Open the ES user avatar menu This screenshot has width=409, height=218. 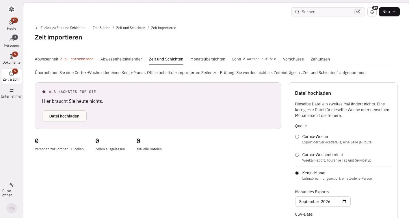click(12, 208)
